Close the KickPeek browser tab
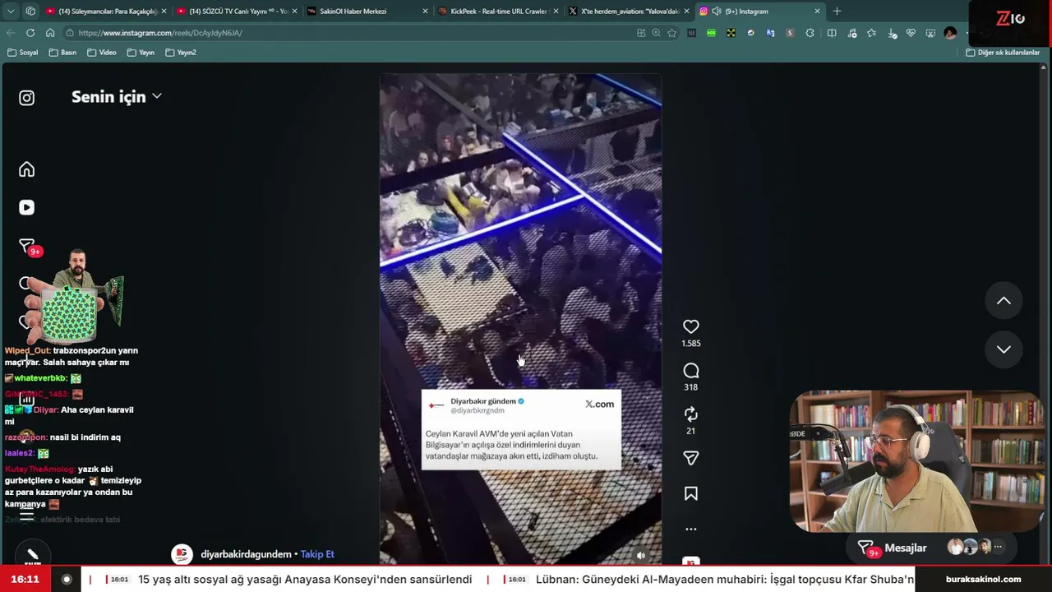The image size is (1052, 592). tap(556, 12)
